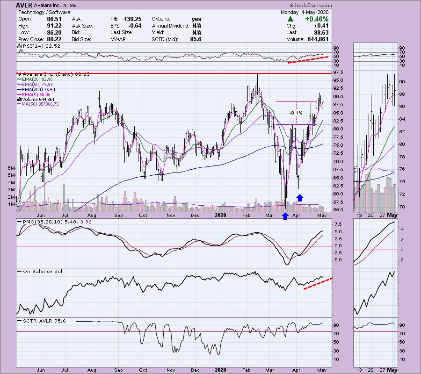
Task: Click the N/A beside Yield
Action: 197,32
